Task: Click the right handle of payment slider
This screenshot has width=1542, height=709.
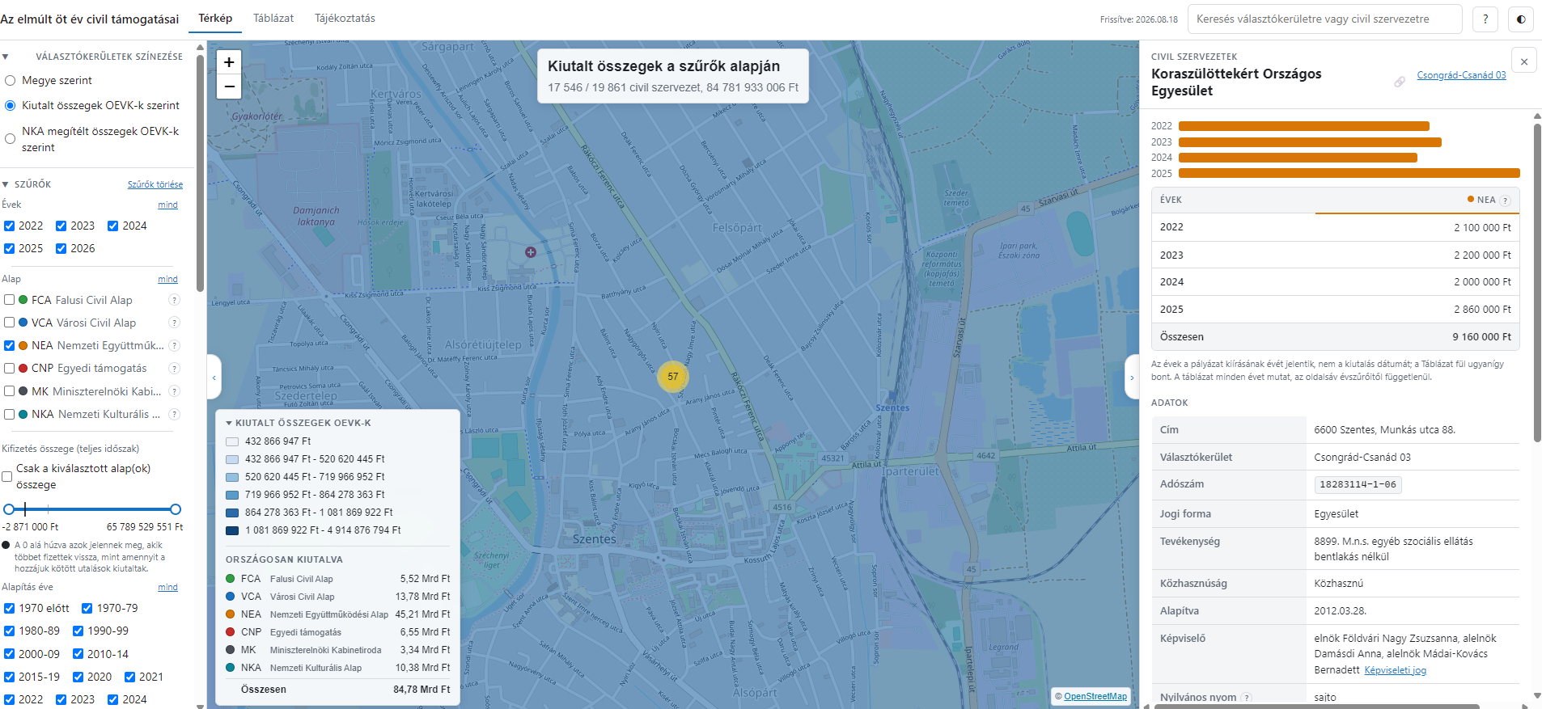Action: coord(176,509)
